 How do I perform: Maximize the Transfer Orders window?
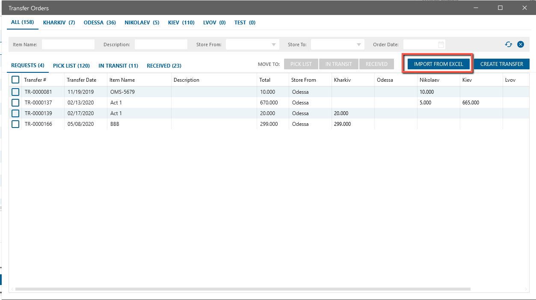500,8
